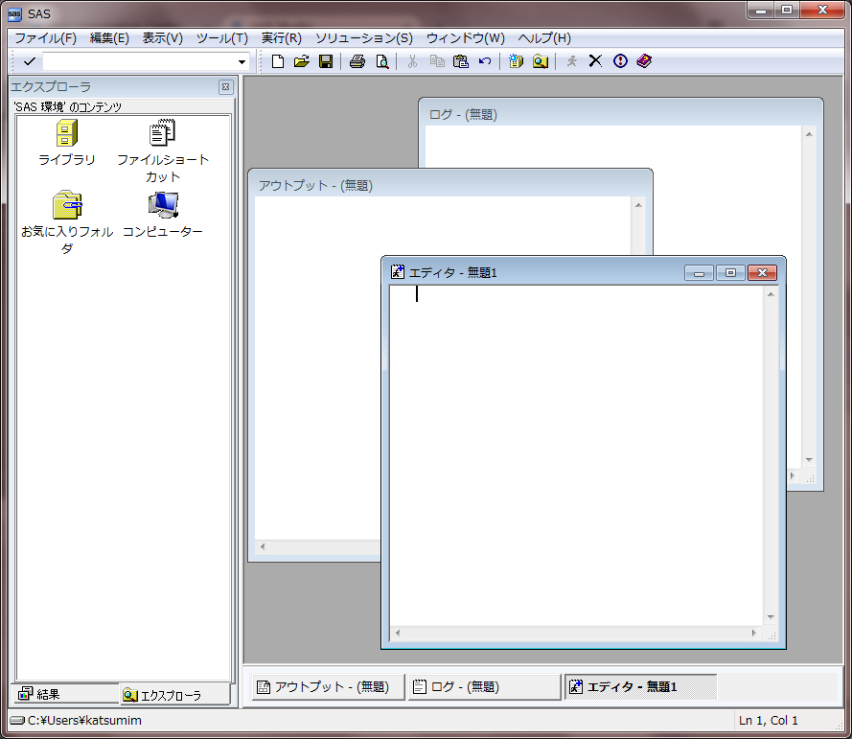
Task: Click the ログ window's scroll-up arrow
Action: (809, 134)
